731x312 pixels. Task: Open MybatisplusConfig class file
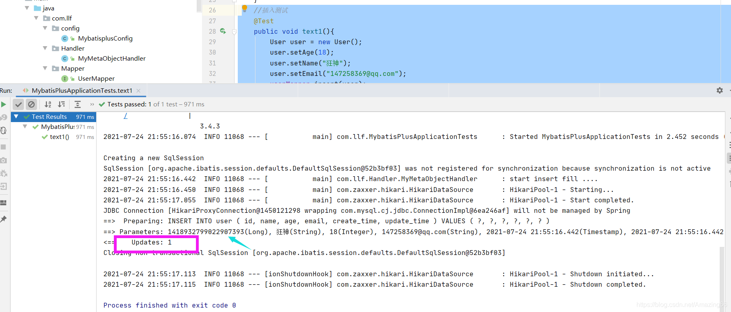[105, 39]
